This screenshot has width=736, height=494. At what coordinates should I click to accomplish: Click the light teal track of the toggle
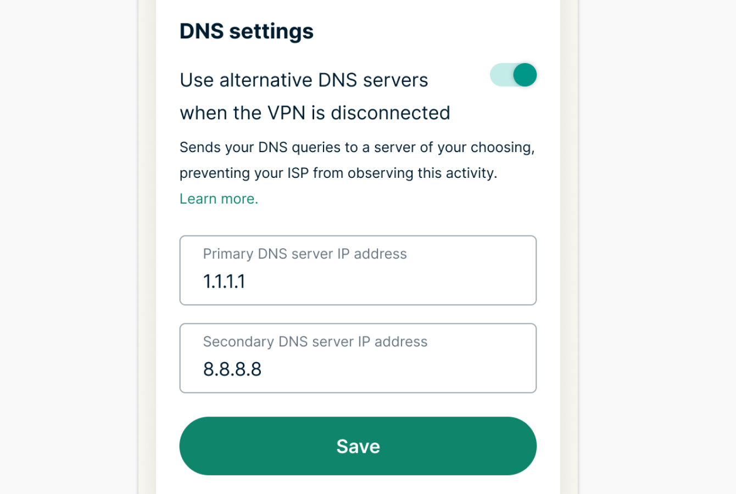500,75
